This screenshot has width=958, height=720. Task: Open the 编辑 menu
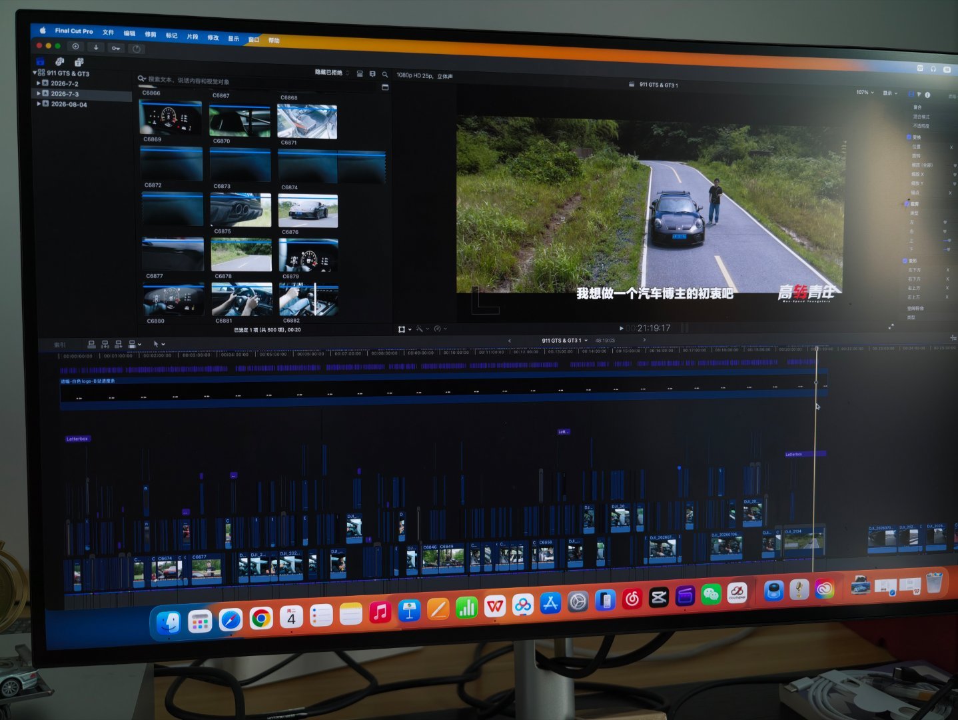129,33
